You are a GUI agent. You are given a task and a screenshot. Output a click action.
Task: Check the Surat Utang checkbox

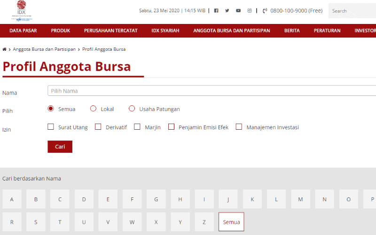point(51,126)
